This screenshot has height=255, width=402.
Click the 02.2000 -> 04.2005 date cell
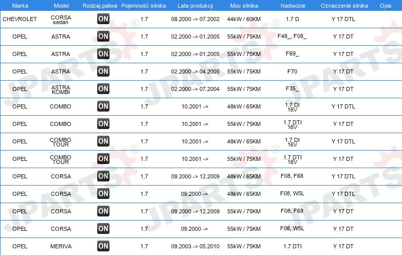pyautogui.click(x=195, y=71)
